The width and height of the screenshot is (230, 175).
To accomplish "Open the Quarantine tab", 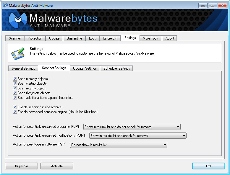I will [x=74, y=38].
